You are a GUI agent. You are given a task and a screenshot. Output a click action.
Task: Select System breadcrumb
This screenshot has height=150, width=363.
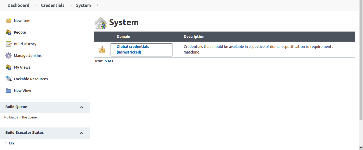coord(83,5)
